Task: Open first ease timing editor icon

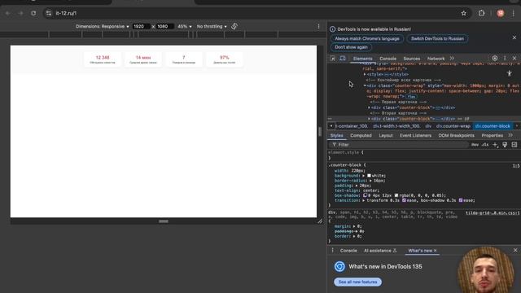Action: [x=404, y=200]
